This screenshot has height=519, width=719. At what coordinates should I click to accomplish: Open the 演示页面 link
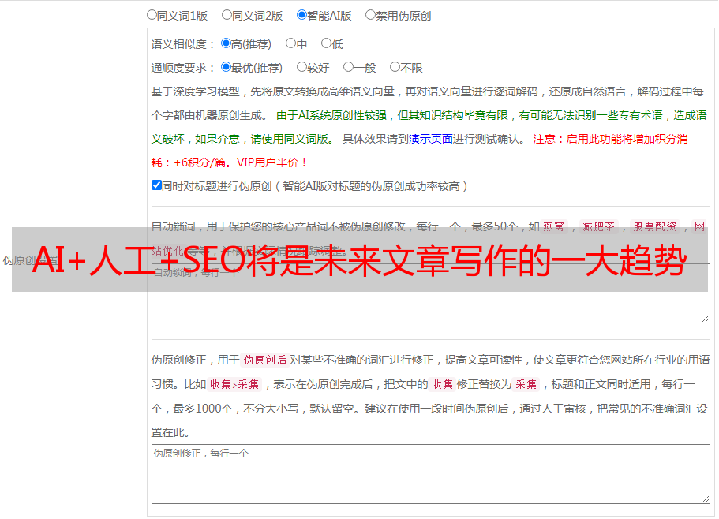tap(431, 139)
